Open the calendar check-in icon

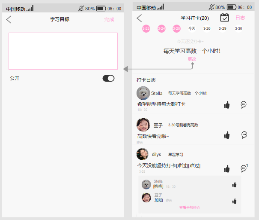pos(224,18)
